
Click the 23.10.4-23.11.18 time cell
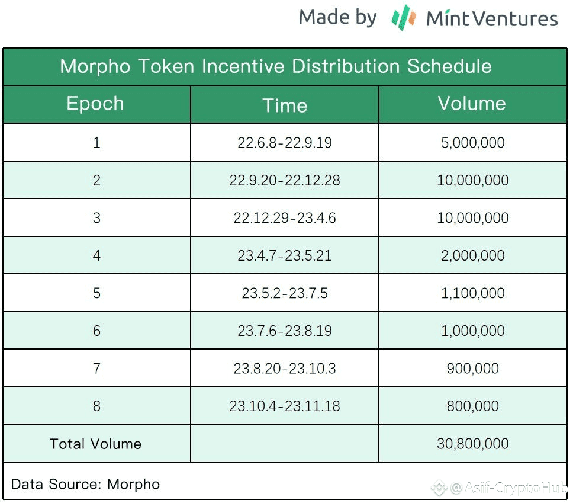285,406
